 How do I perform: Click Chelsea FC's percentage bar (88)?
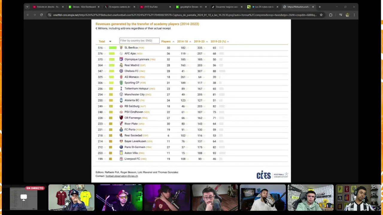point(222,71)
